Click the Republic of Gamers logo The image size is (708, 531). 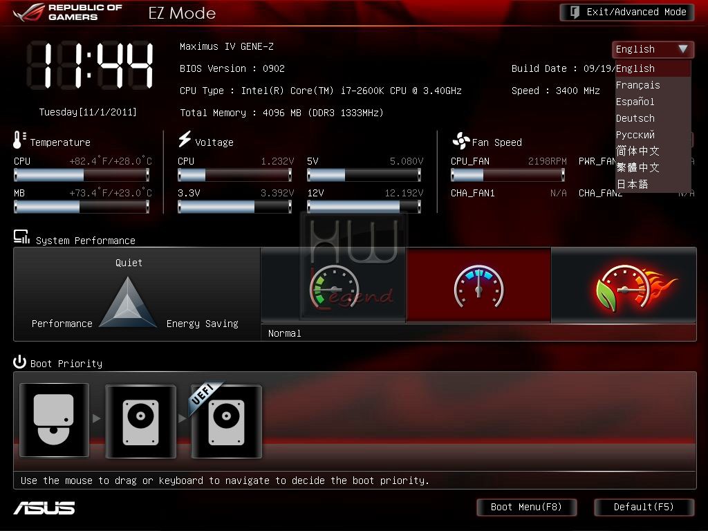[68, 12]
